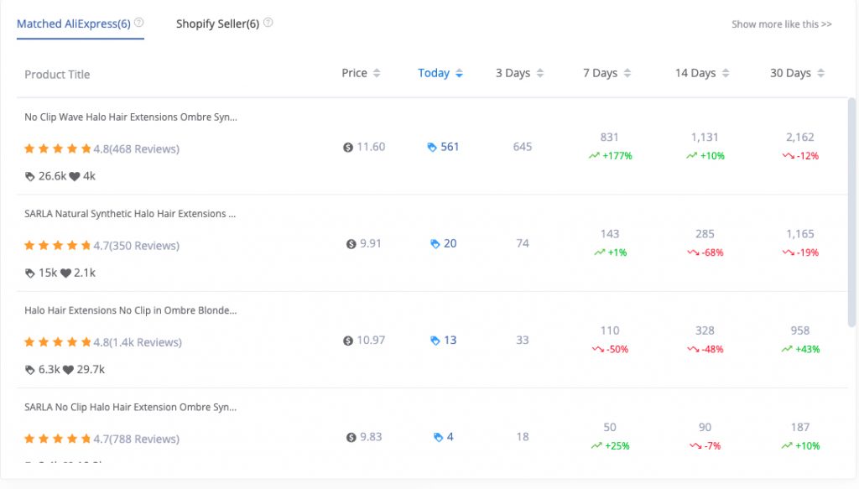Click the blue tag icon beside 20
The width and height of the screenshot is (859, 489).
point(435,244)
